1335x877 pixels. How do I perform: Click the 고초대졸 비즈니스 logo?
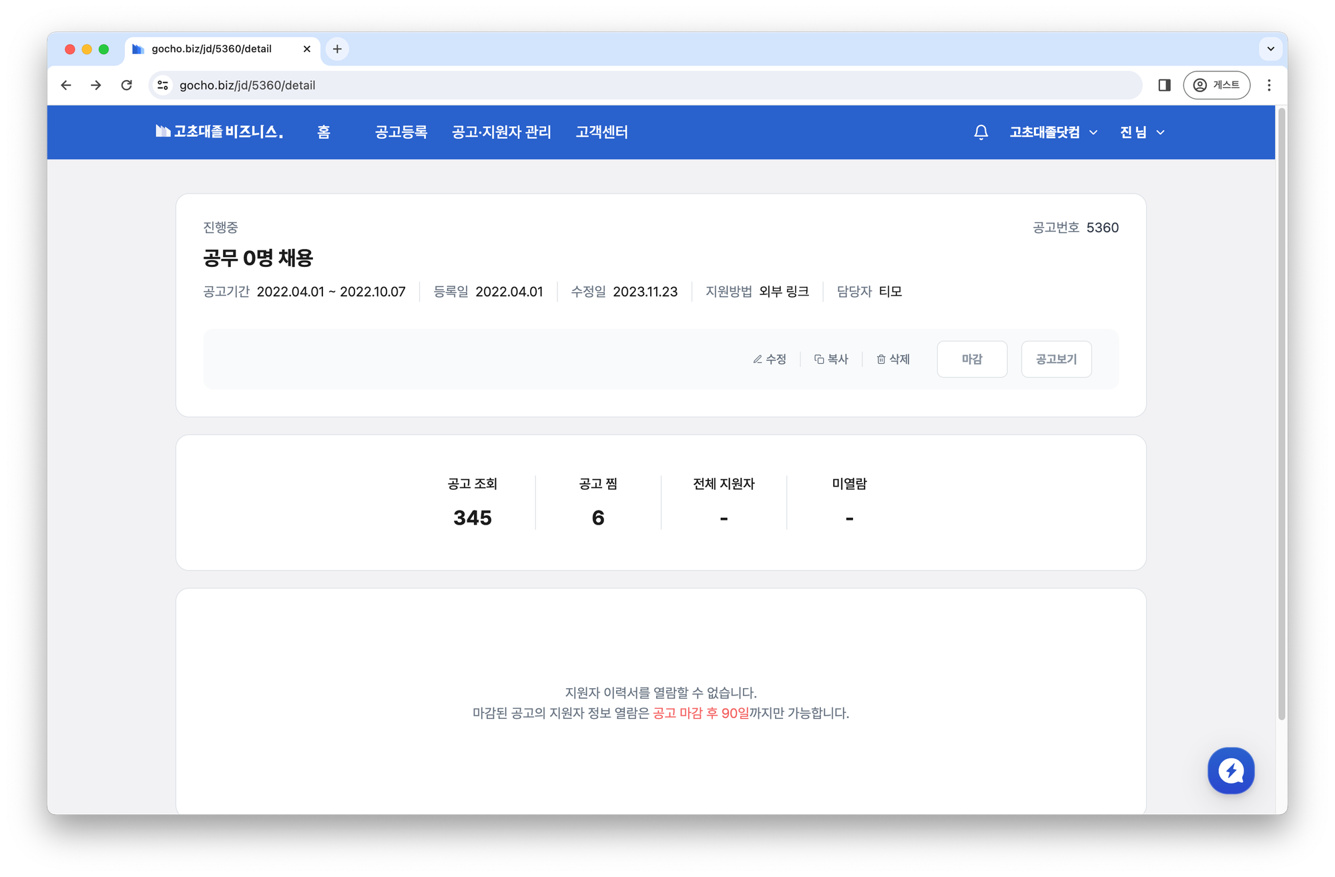coord(220,132)
